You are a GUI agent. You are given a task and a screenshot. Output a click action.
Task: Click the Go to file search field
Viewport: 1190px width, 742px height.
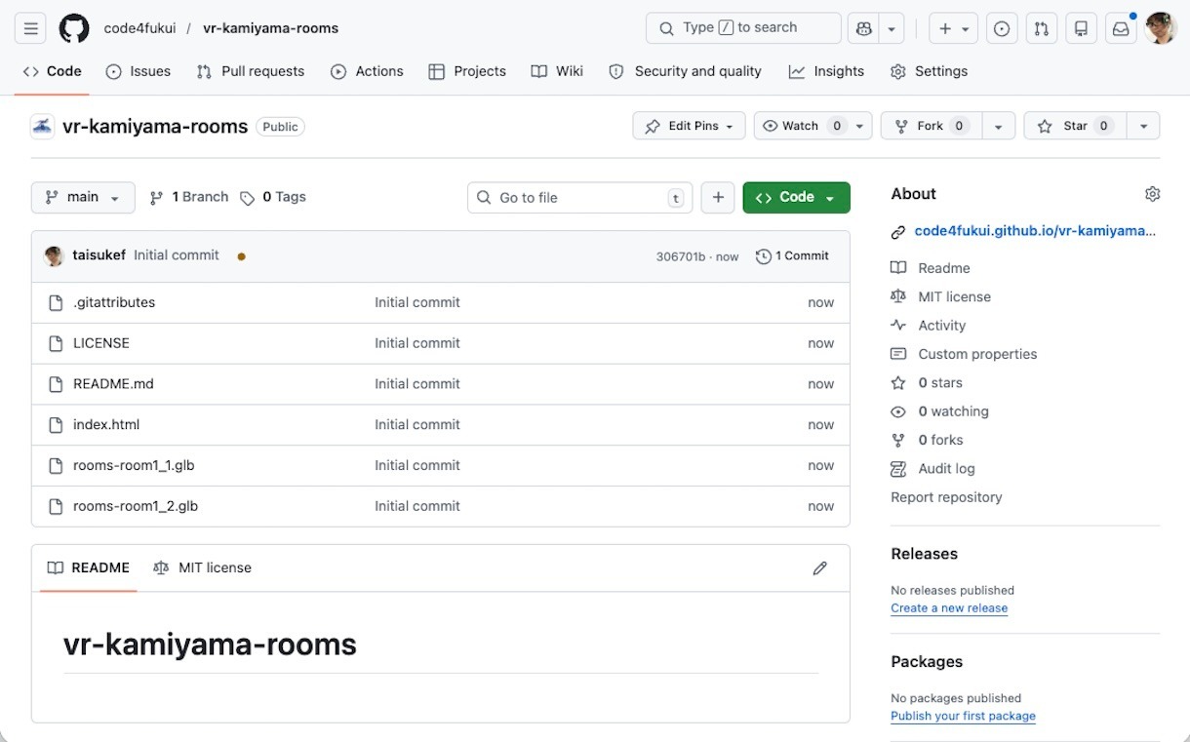[579, 197]
